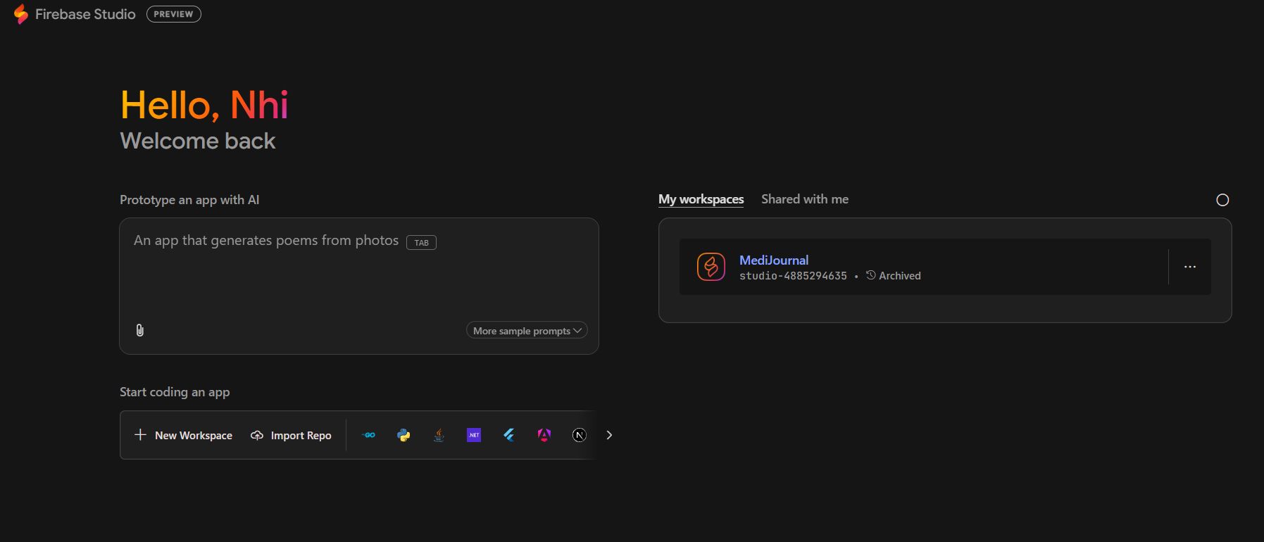
Task: Choose the Python template icon
Action: tap(403, 435)
